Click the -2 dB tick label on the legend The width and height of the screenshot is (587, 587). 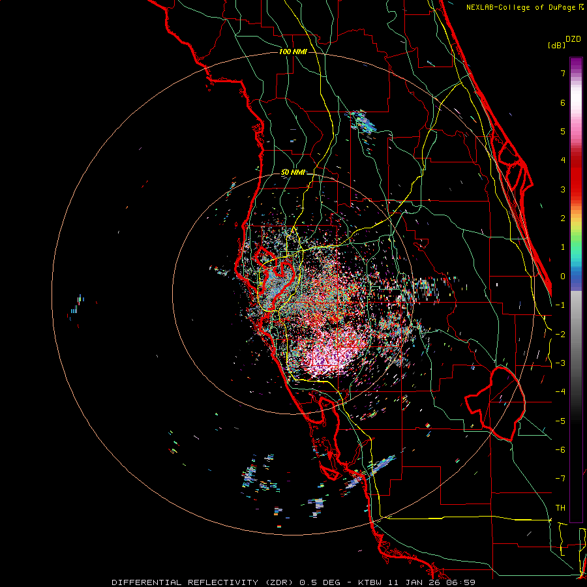(x=560, y=335)
